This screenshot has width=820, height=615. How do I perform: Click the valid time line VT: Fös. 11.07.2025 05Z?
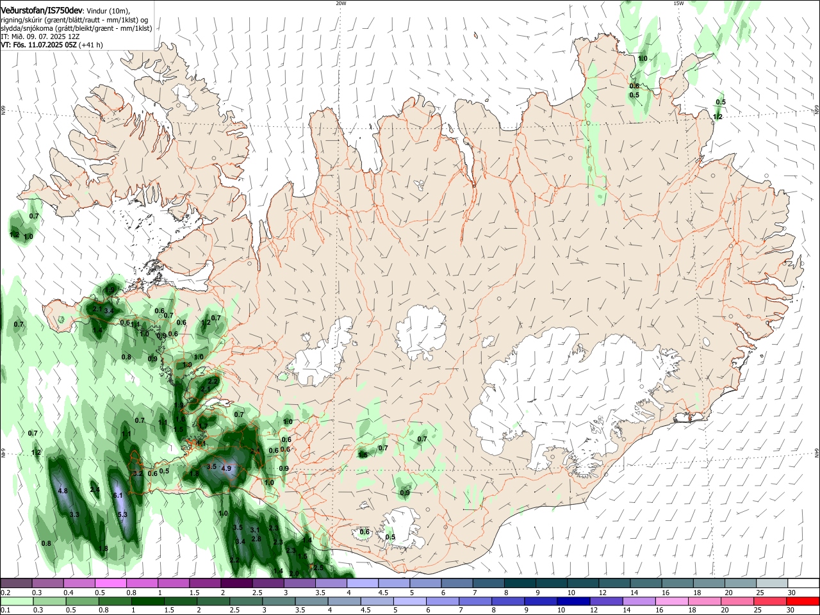pyautogui.click(x=39, y=45)
